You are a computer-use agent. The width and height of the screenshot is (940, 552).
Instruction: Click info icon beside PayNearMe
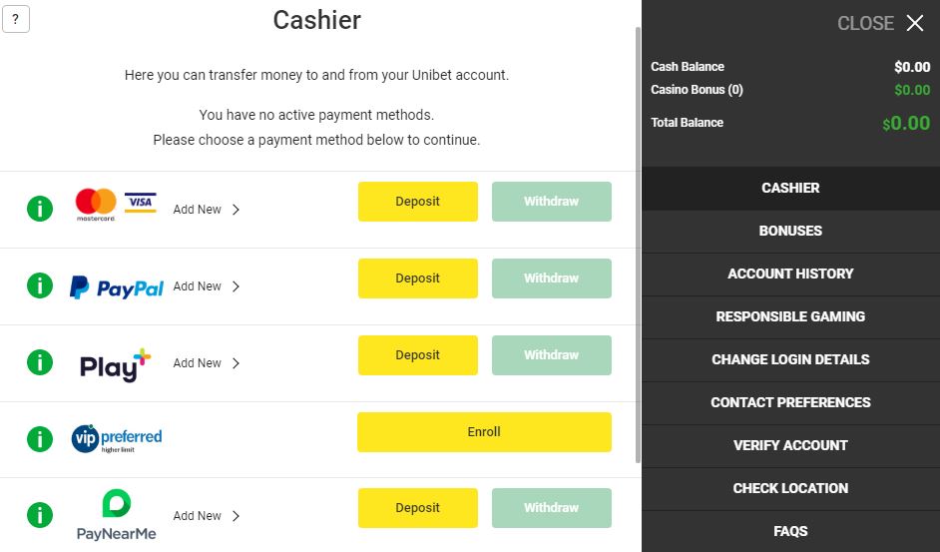click(40, 516)
